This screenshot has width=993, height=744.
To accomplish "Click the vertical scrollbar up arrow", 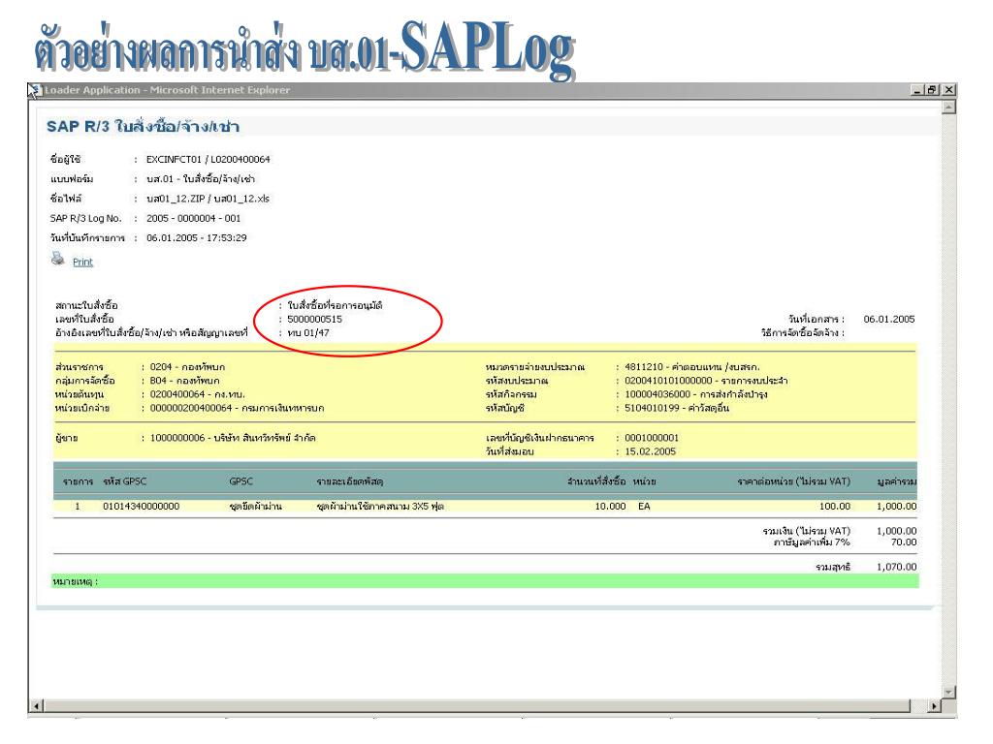I will (948, 107).
